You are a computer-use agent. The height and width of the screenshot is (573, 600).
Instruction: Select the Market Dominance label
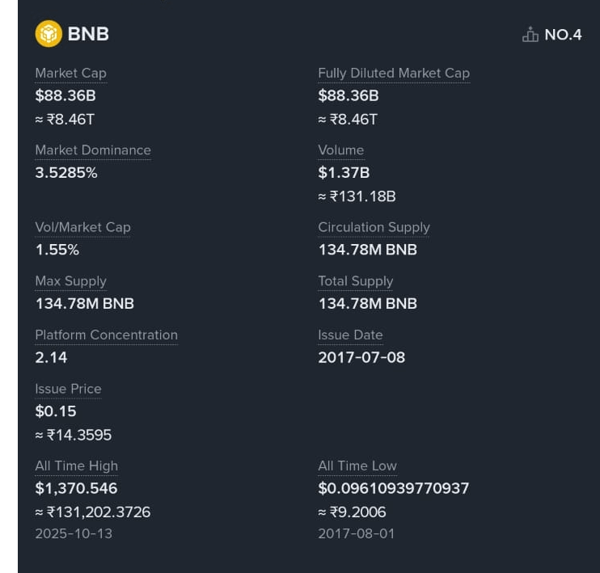(93, 150)
